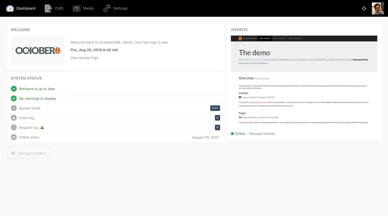Click the calendar icon next to Online since

[14, 137]
